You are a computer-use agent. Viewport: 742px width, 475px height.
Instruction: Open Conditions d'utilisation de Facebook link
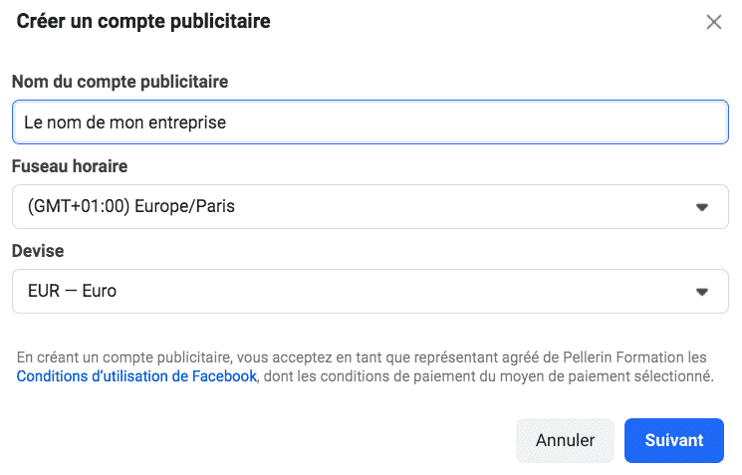coord(136,376)
